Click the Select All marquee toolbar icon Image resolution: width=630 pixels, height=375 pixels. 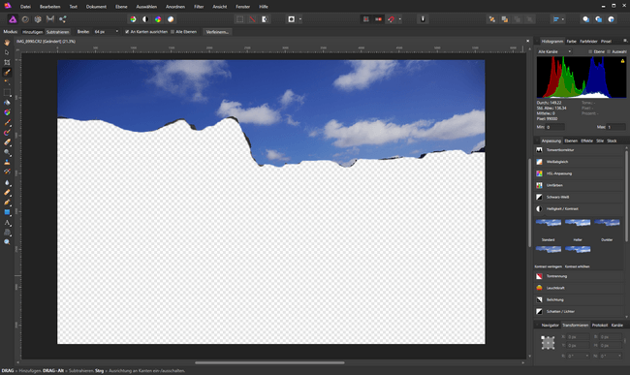point(239,19)
